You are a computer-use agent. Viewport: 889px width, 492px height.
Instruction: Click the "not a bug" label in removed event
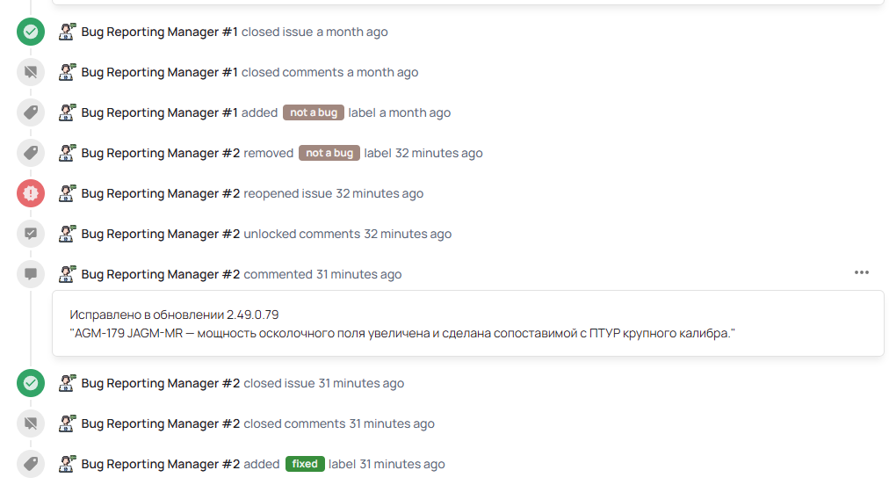pyautogui.click(x=329, y=153)
